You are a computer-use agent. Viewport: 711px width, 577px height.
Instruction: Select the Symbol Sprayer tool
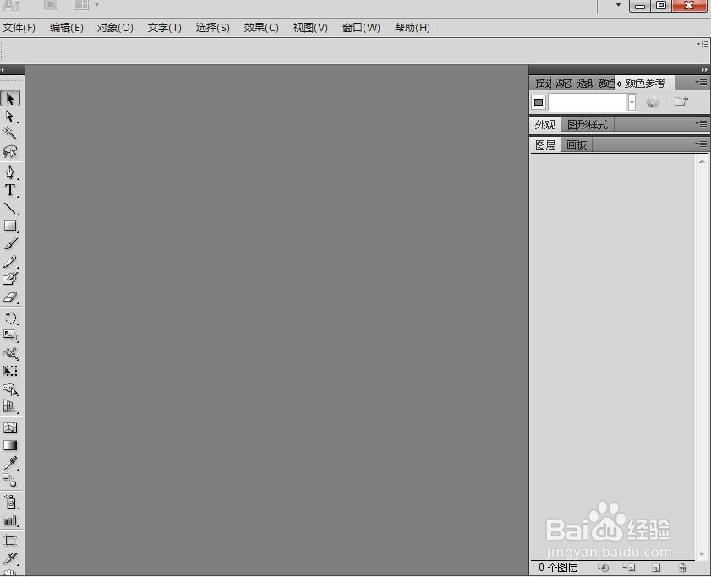(10, 502)
